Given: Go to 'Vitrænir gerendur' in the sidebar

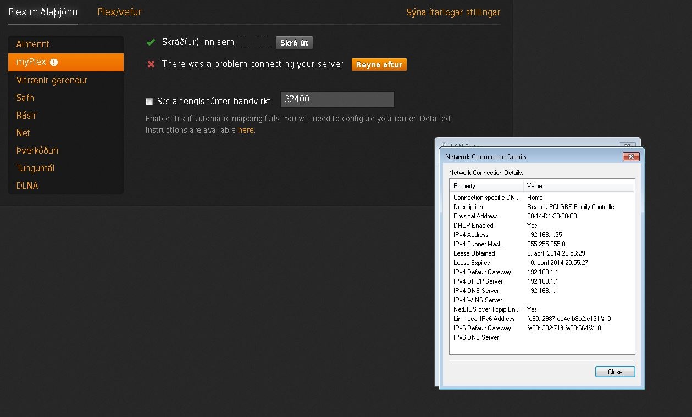Looking at the screenshot, I should pos(52,81).
